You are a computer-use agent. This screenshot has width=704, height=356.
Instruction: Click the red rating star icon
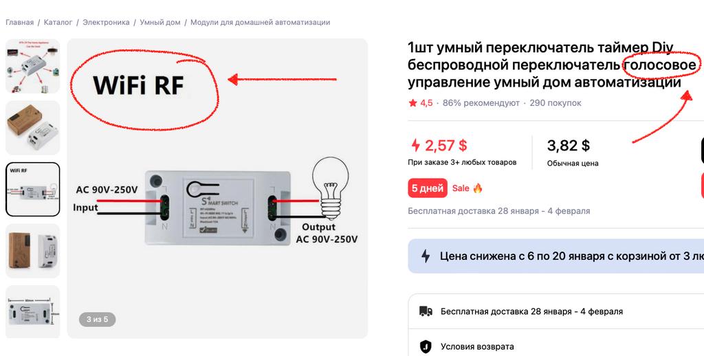click(x=412, y=103)
